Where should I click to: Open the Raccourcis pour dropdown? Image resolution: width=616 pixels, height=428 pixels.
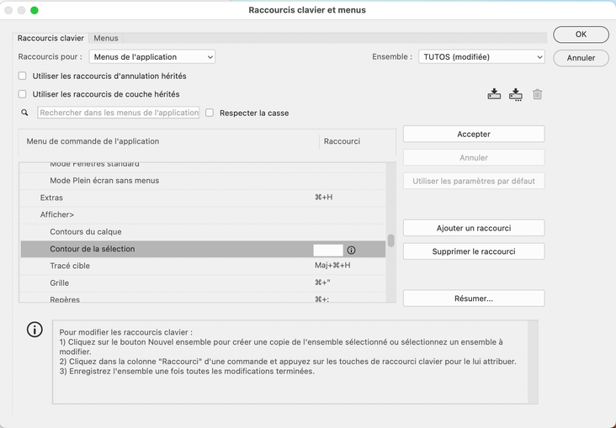tap(152, 57)
